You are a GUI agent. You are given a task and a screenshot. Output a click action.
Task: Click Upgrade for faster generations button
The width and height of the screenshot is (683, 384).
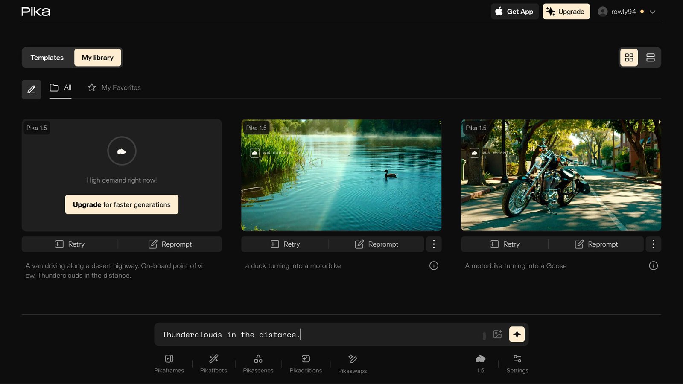point(122,204)
